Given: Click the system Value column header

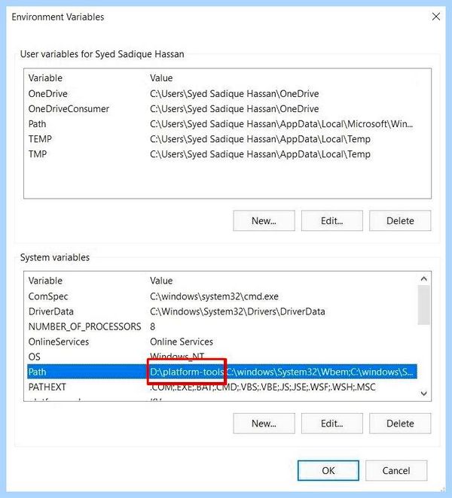Looking at the screenshot, I should (x=161, y=281).
